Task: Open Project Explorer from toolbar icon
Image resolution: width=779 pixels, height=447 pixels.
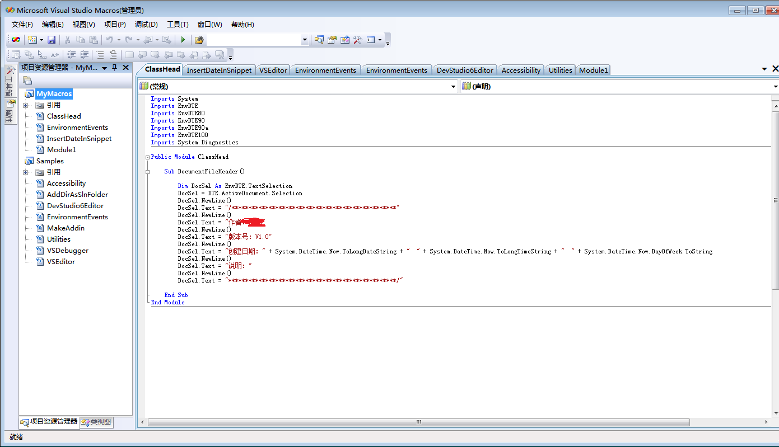Action: point(319,40)
